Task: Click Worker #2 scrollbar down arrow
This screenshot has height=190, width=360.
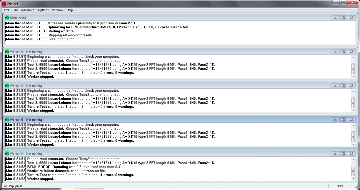Action: tap(353, 110)
